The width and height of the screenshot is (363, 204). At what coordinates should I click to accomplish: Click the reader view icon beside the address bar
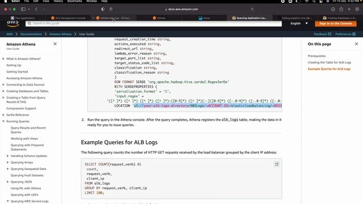point(111,9)
